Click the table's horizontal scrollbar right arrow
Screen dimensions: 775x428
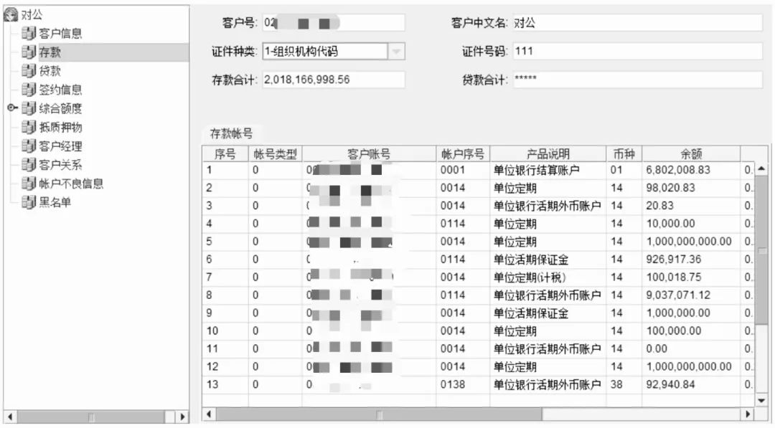point(748,414)
